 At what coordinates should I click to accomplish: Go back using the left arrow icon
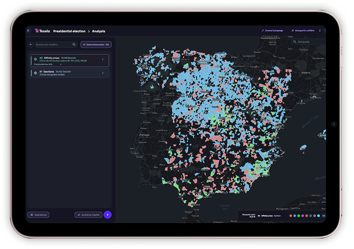pyautogui.click(x=30, y=44)
